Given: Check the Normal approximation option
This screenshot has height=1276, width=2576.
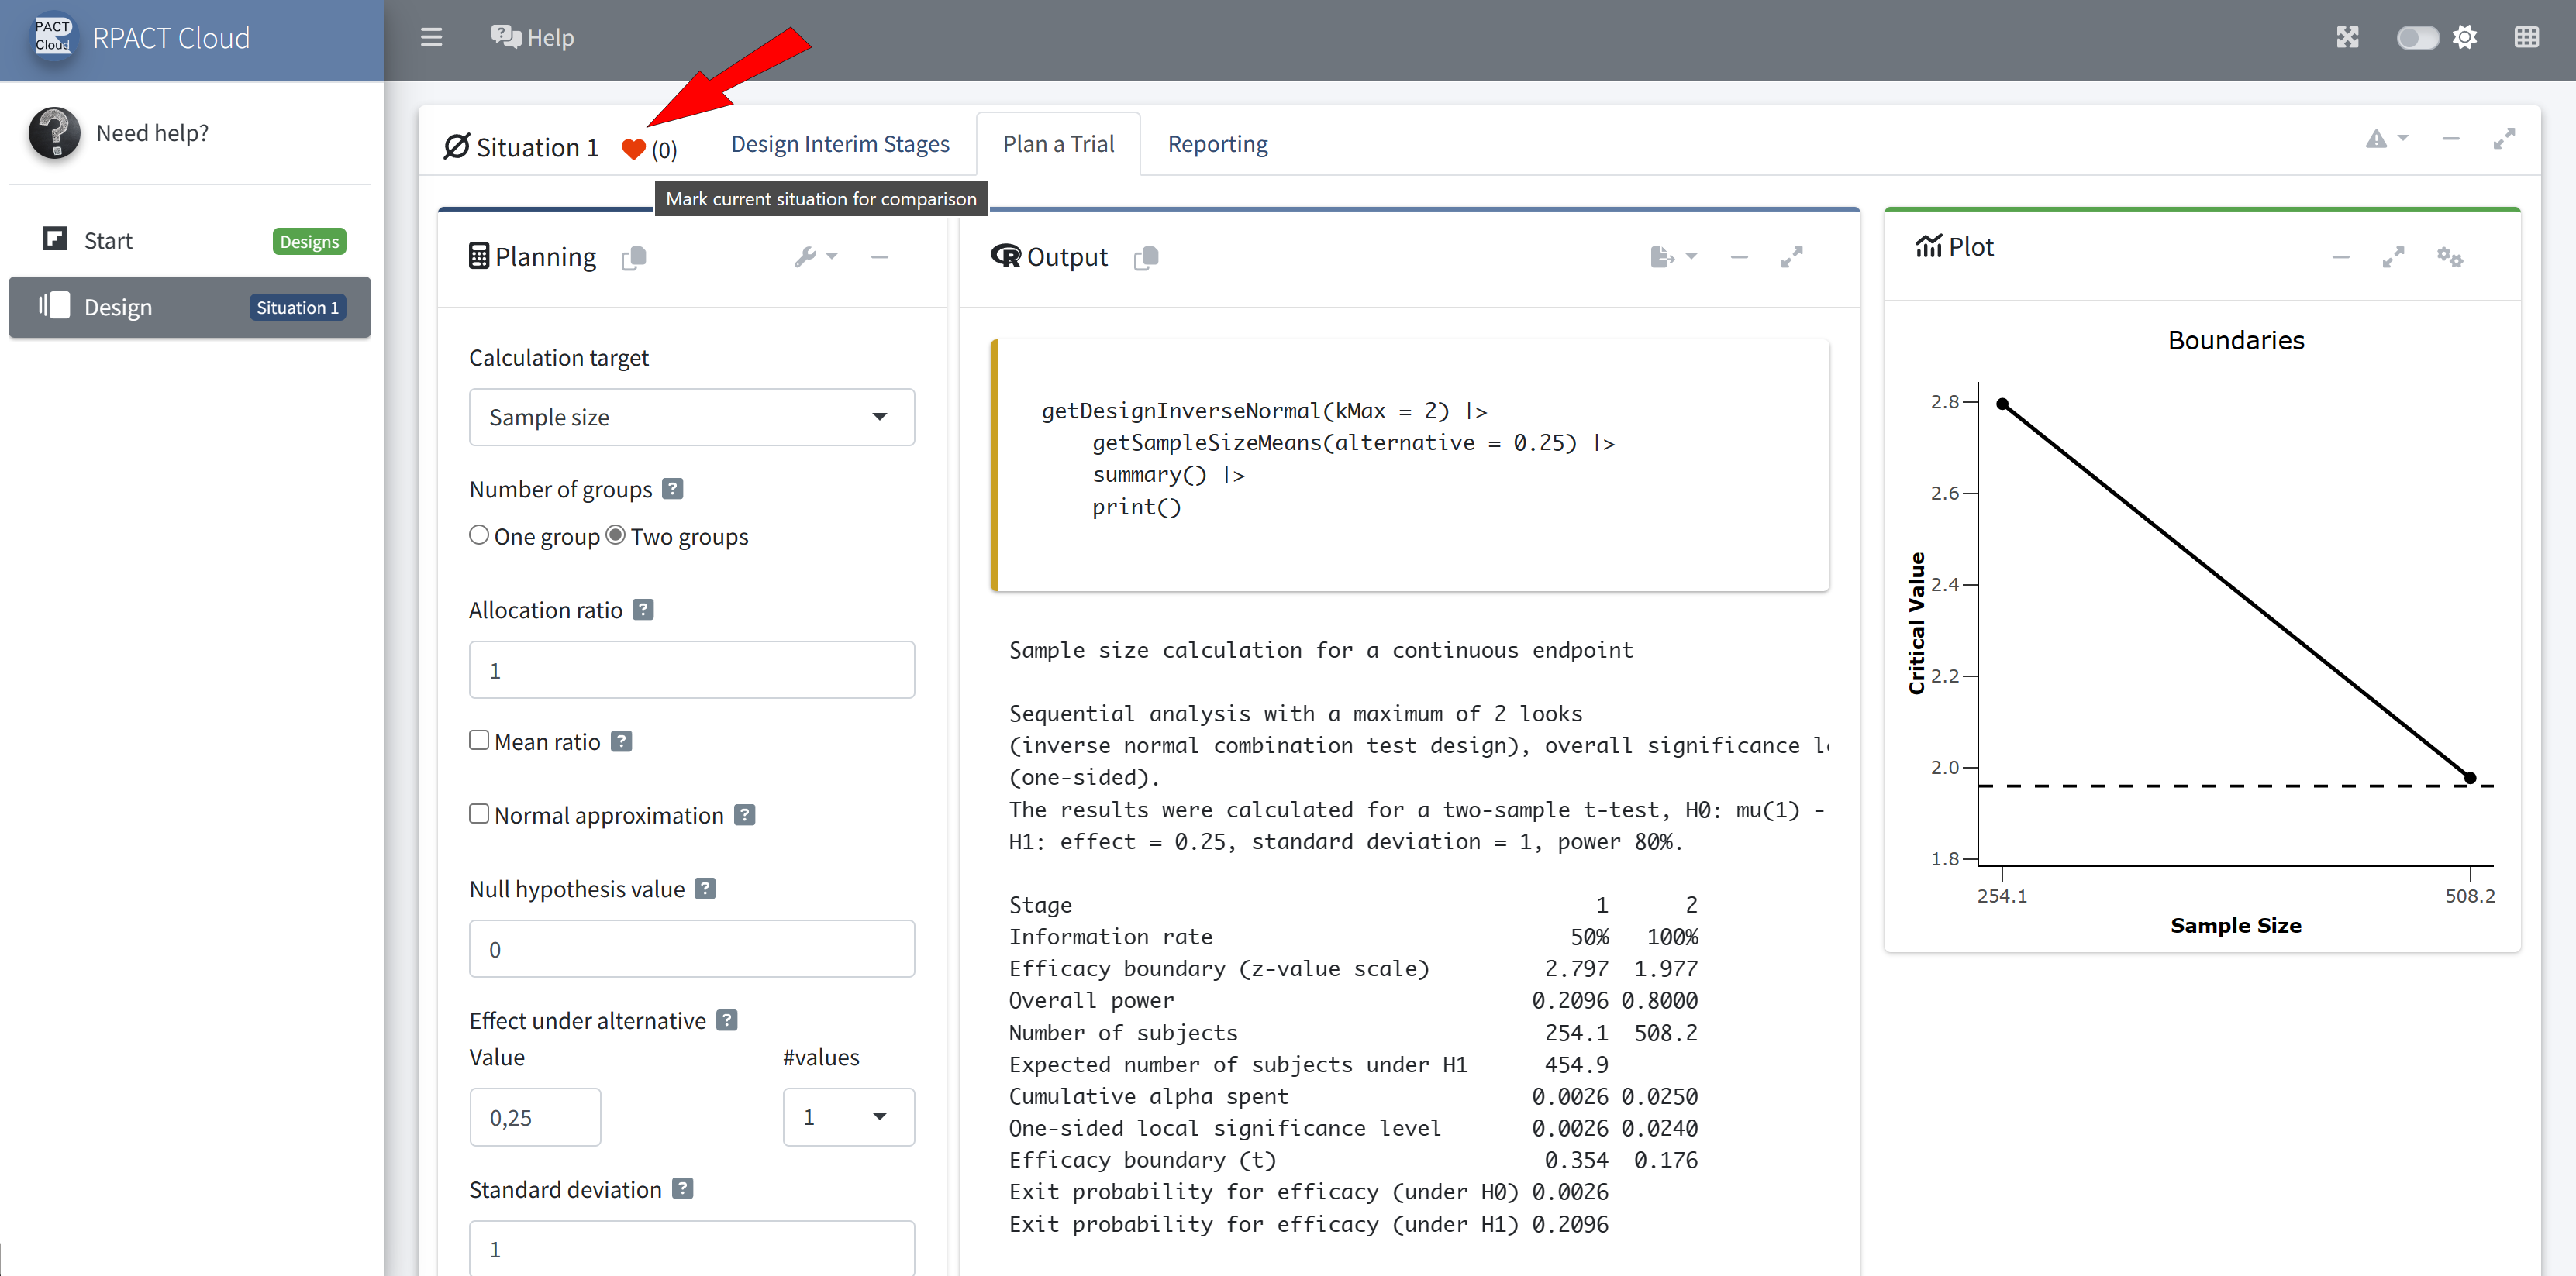Looking at the screenshot, I should tap(479, 814).
